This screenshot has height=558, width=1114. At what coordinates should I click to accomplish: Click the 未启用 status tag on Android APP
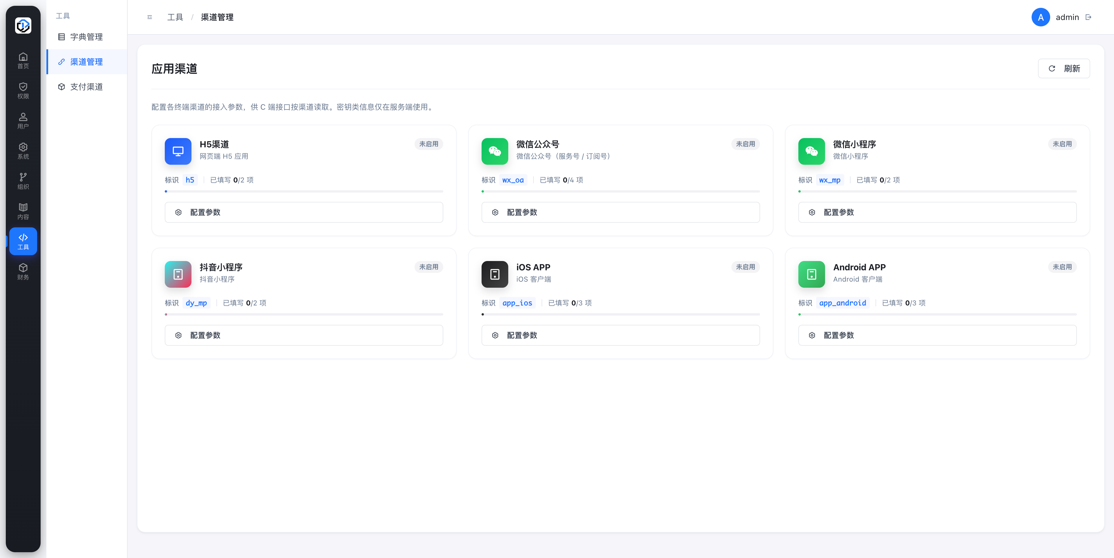coord(1062,267)
